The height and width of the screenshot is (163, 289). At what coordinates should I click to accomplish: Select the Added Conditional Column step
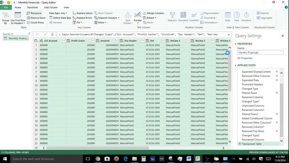coord(257,119)
